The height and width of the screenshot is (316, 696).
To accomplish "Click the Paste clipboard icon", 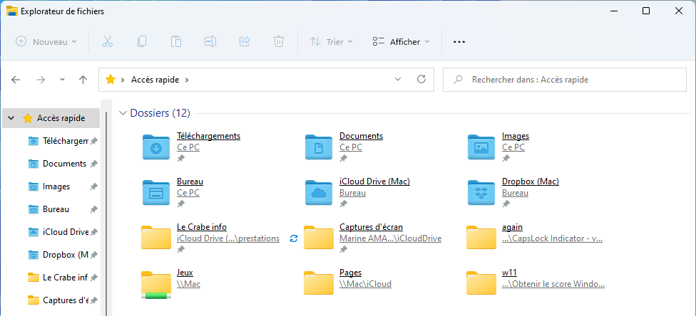I will tap(175, 42).
